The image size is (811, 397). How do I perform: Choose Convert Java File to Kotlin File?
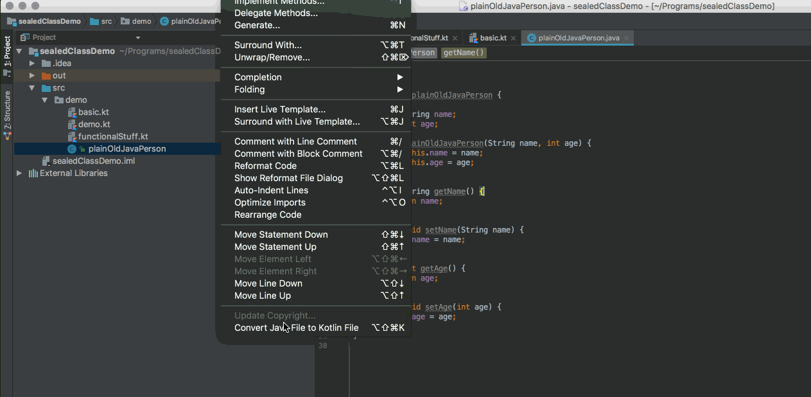point(315,328)
